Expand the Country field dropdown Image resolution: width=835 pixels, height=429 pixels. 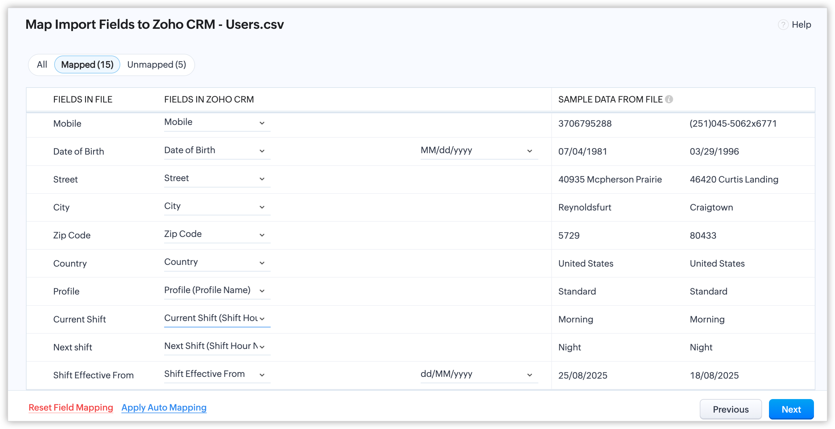[x=217, y=262]
